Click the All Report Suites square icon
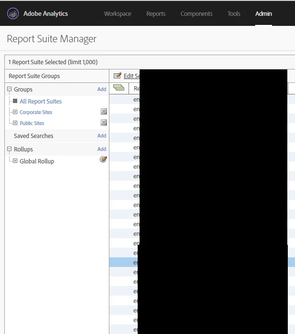Viewport: 295px width, 334px height. coord(15,101)
